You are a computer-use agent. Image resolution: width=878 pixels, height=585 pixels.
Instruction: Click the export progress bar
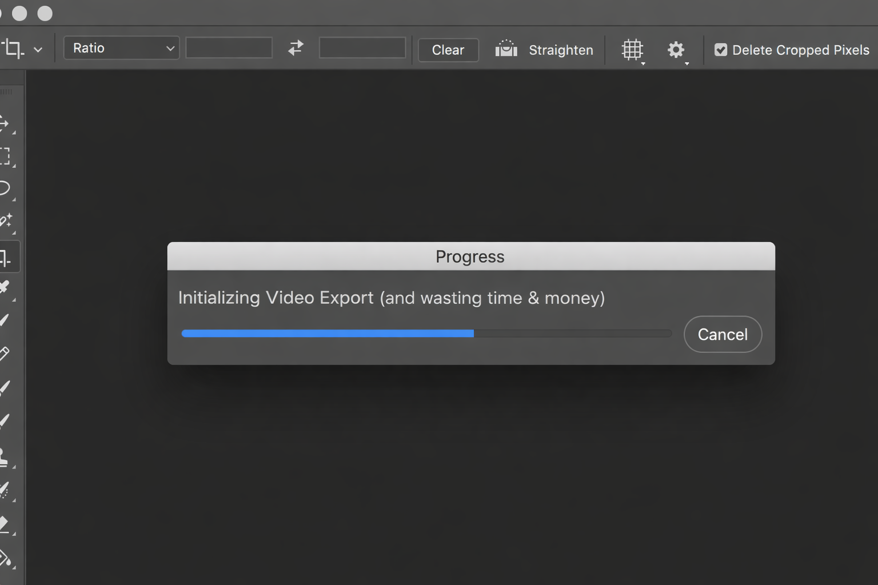(426, 333)
